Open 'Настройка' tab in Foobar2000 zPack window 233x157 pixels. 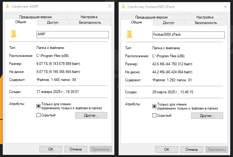click(205, 17)
